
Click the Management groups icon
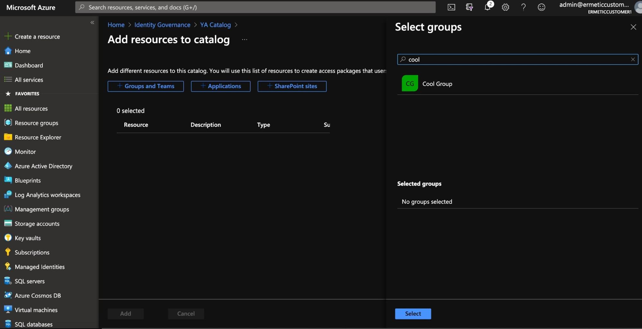tap(8, 209)
